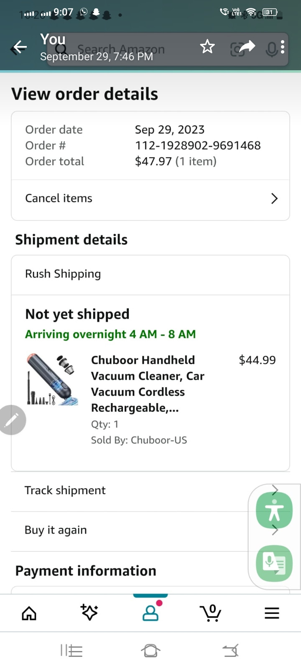
Task: Tap the forward share arrow icon
Action: (247, 46)
